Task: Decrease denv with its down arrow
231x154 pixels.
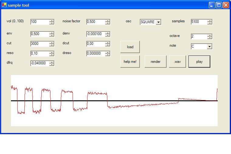Action: point(108,35)
